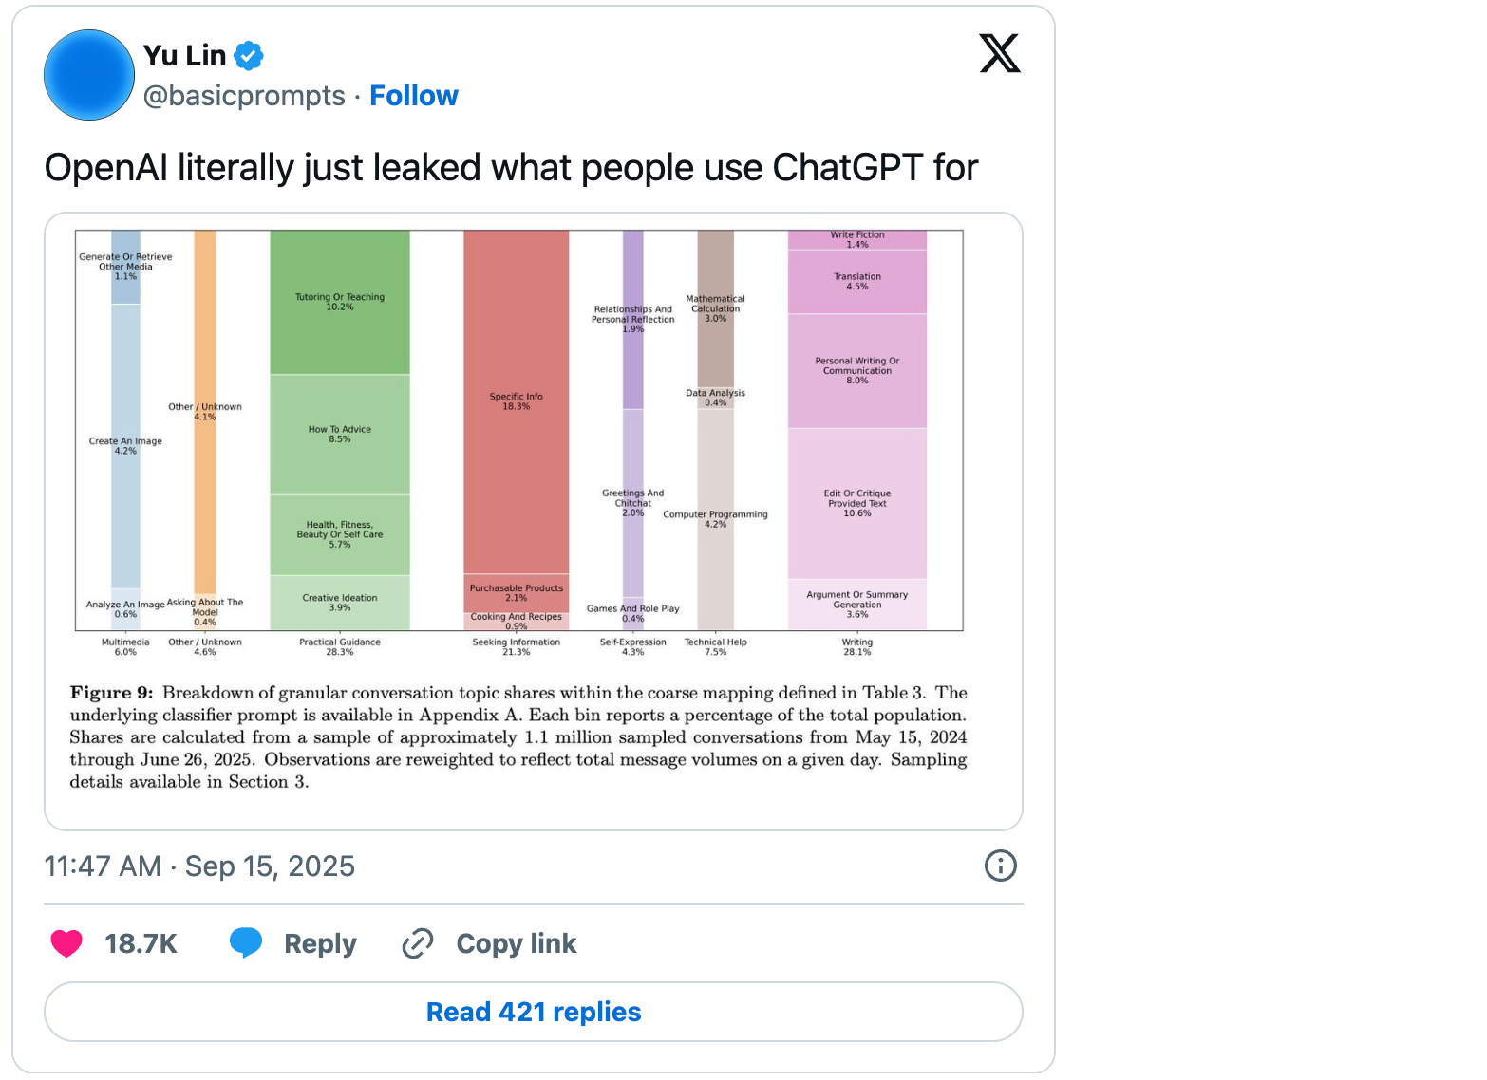Click the Figure 9 caption text in image
The width and height of the screenshot is (1487, 1080).
(518, 737)
